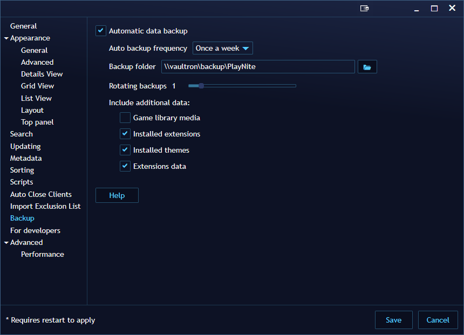464x335 pixels.
Task: Open the Metadata settings section
Action: pos(25,158)
